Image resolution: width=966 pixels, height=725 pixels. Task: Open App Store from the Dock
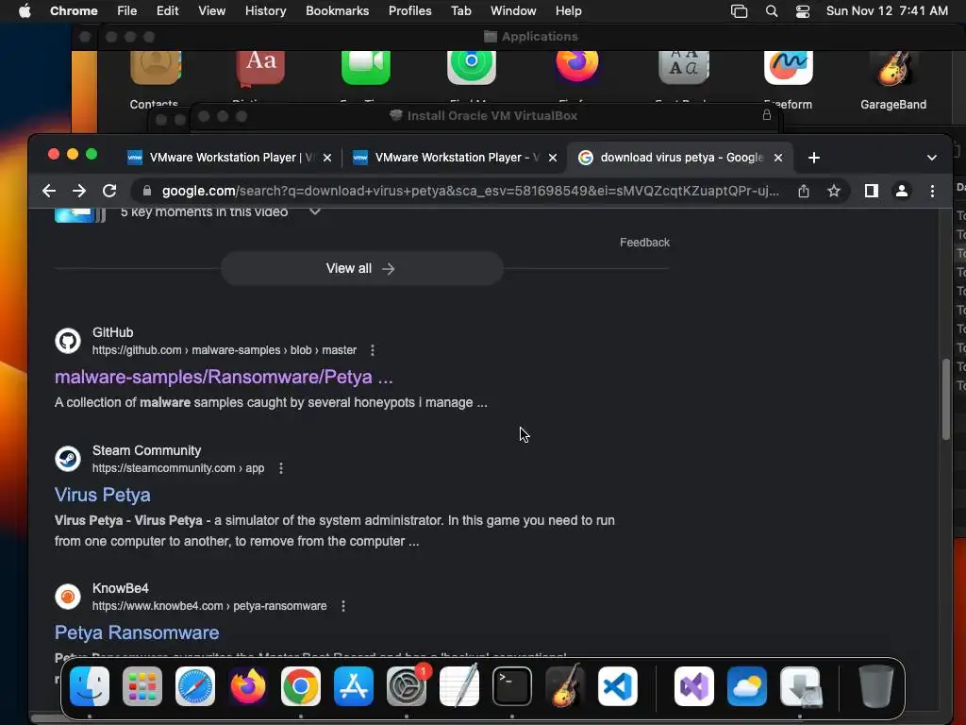coord(354,686)
